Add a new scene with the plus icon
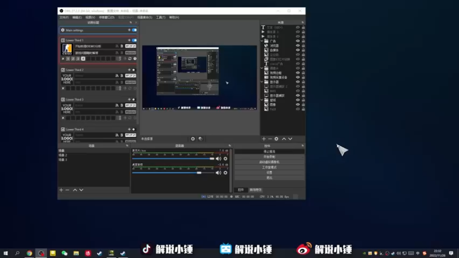 (x=61, y=190)
